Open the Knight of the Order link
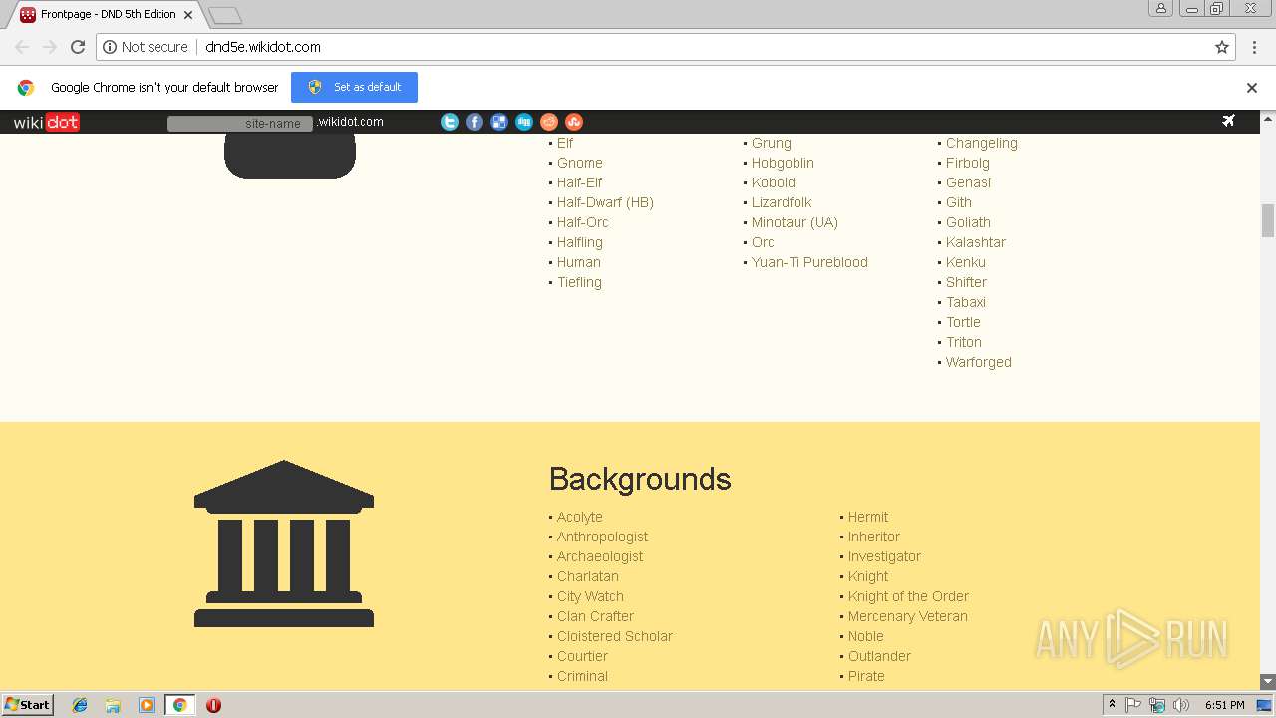This screenshot has width=1276, height=718. (908, 596)
